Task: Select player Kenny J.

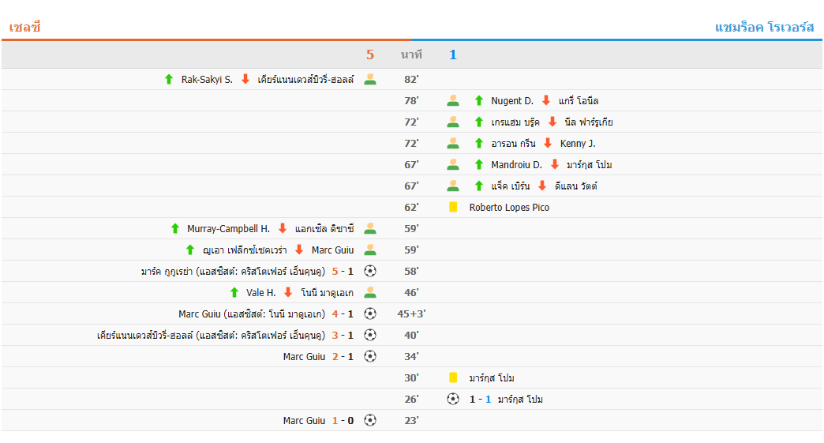Action: (x=578, y=144)
